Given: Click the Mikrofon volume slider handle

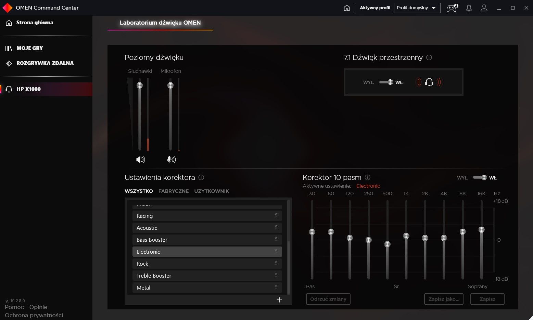Looking at the screenshot, I should pos(170,85).
